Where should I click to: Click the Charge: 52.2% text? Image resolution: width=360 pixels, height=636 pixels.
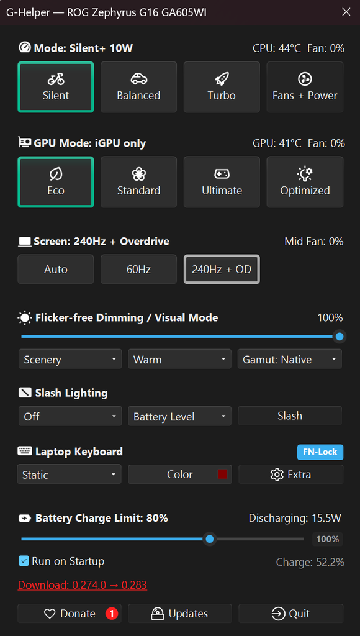click(310, 562)
